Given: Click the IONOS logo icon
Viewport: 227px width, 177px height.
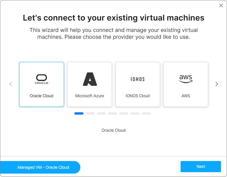Looking at the screenshot, I should pyautogui.click(x=138, y=79).
